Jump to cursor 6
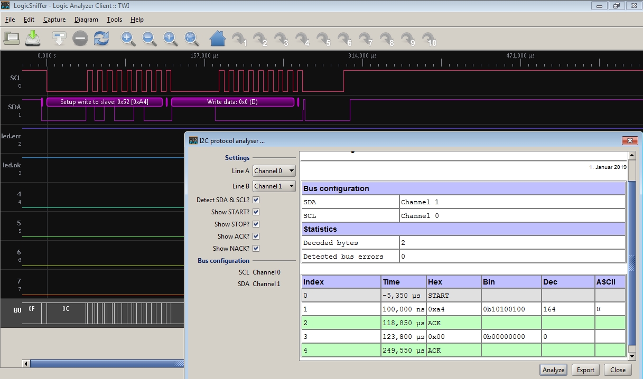The image size is (643, 379). (x=344, y=39)
